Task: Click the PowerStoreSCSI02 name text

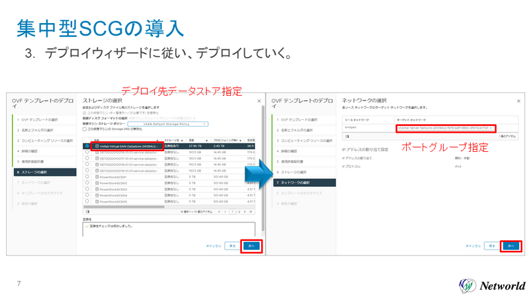Action: point(113,183)
